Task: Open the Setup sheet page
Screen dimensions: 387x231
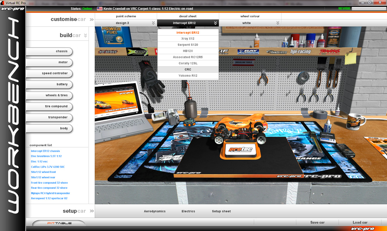Action: (x=221, y=211)
